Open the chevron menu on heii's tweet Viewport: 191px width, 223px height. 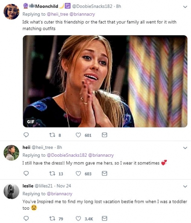coord(185,148)
